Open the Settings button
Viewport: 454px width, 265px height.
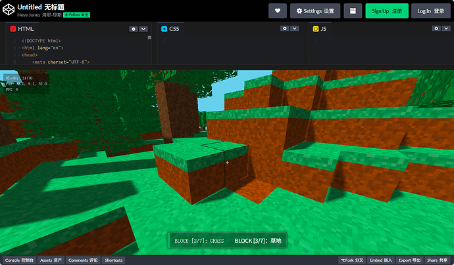(315, 11)
